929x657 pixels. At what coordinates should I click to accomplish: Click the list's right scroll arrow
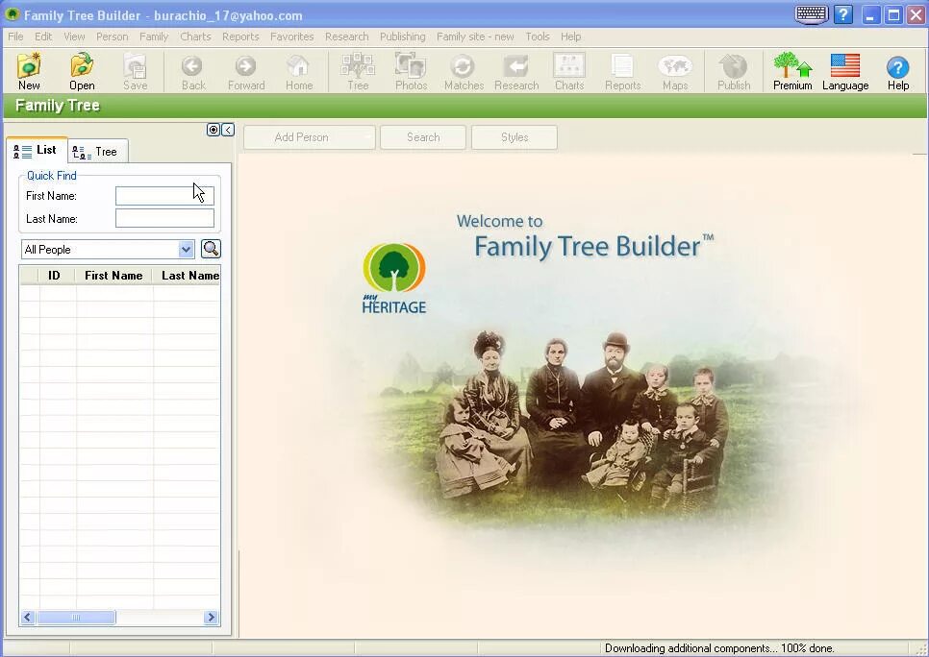tap(211, 618)
